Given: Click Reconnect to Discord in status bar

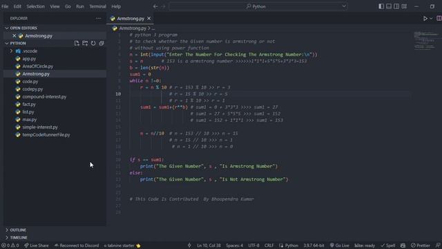Looking at the screenshot, I should click(77, 246).
